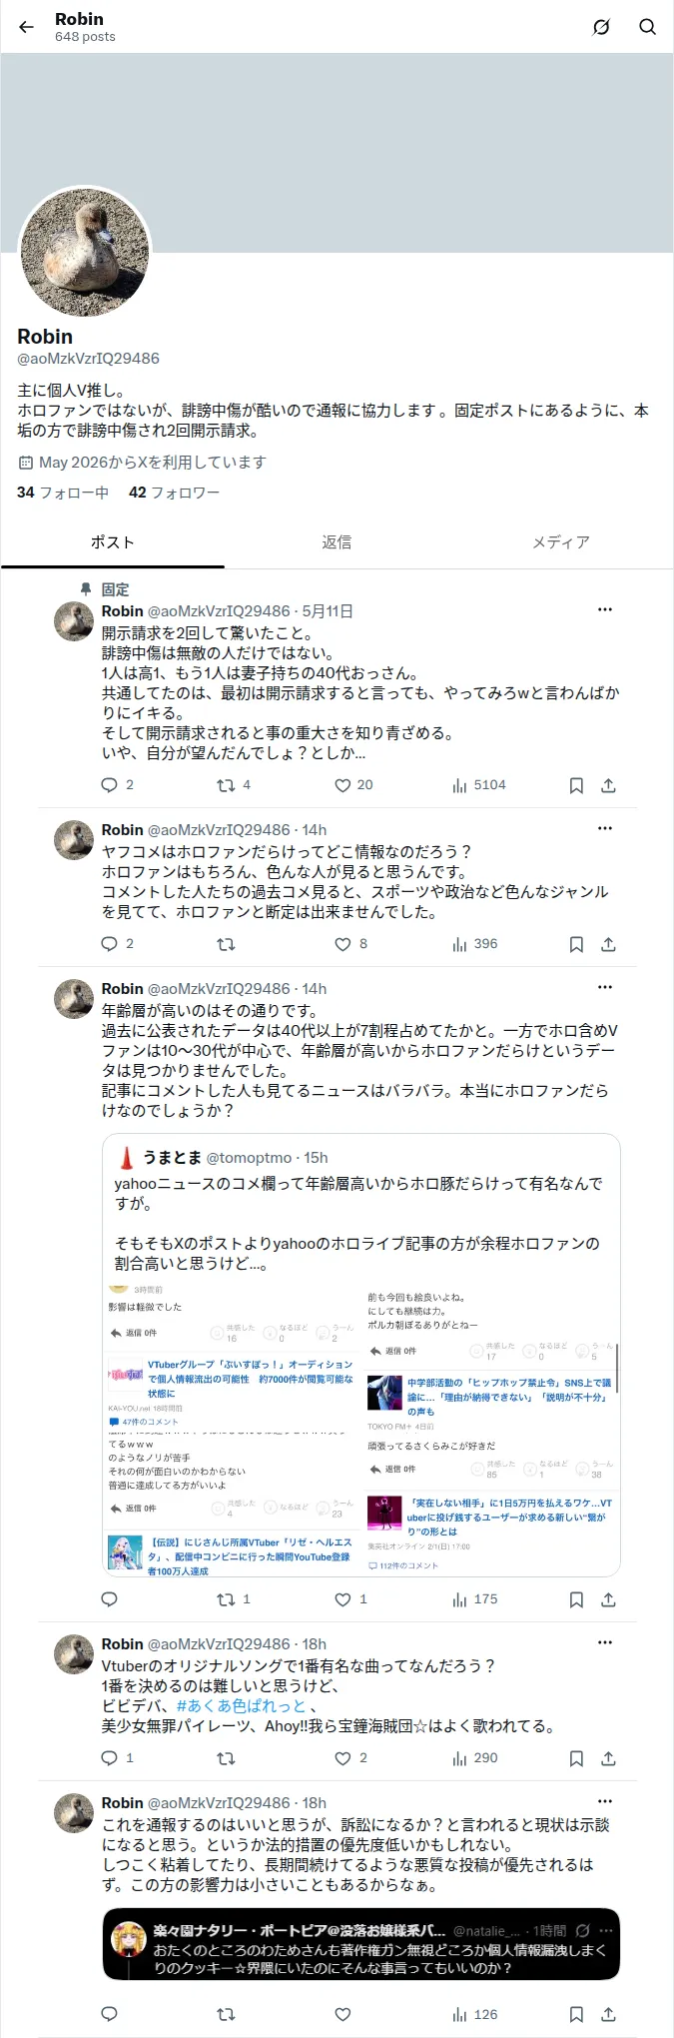Open Robin's duck profile picture
This screenshot has width=674, height=2038.
click(x=85, y=252)
